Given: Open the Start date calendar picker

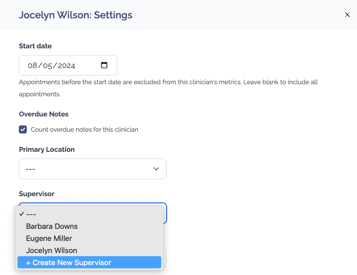Looking at the screenshot, I should pos(104,65).
